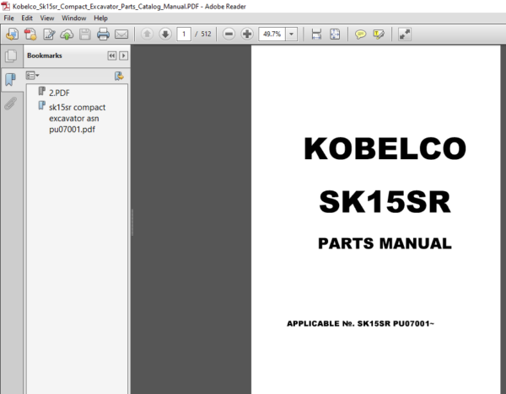Click the Read Mode expand icon
The height and width of the screenshot is (394, 506).
pyautogui.click(x=404, y=35)
